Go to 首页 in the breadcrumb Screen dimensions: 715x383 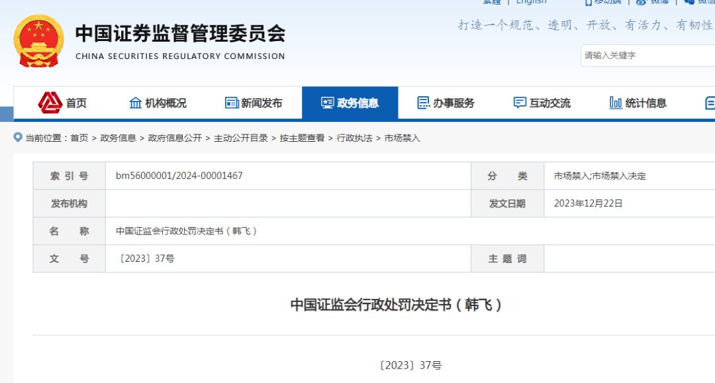[x=79, y=138]
